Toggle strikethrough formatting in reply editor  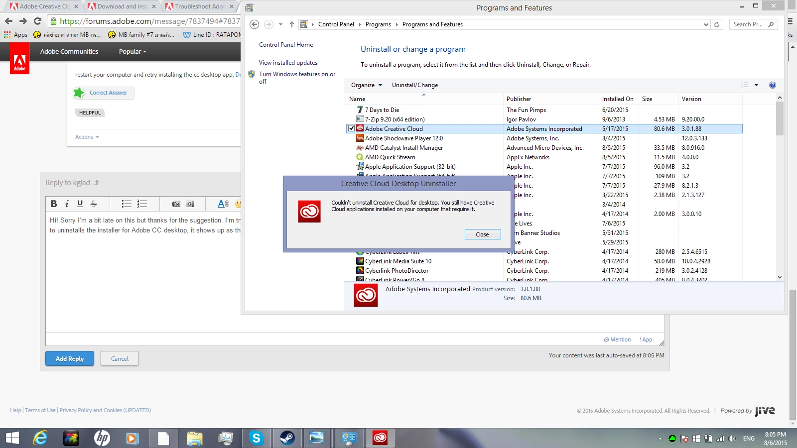93,204
